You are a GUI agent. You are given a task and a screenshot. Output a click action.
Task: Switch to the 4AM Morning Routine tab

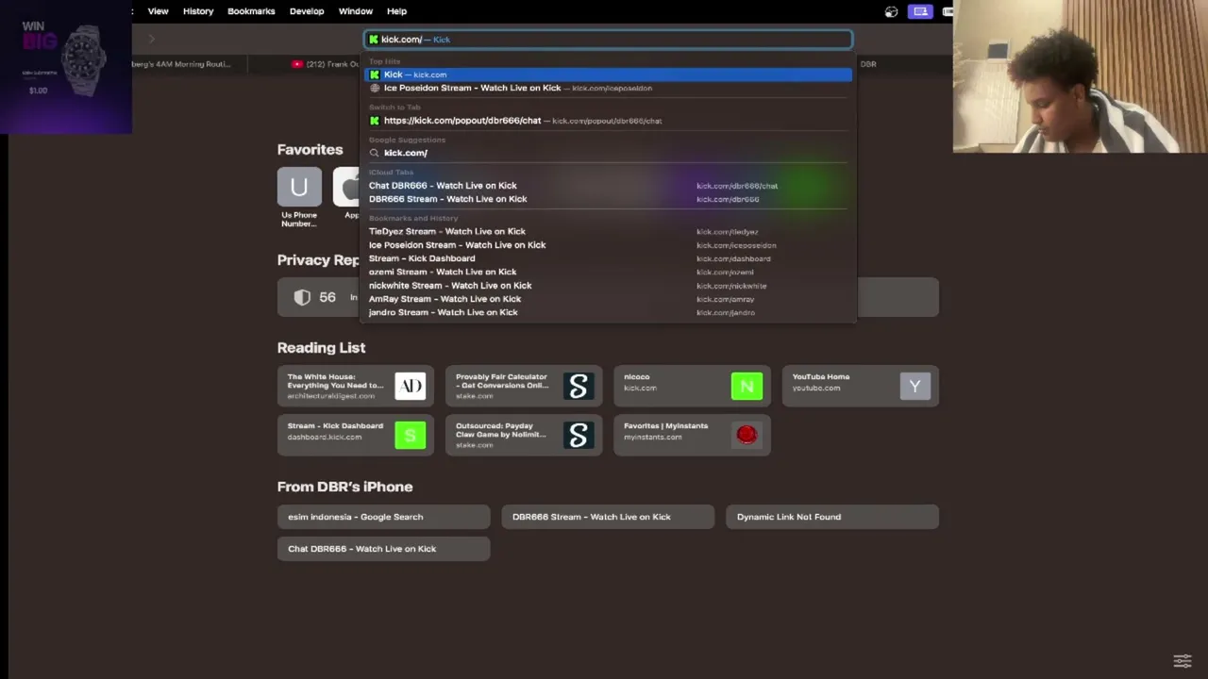[x=179, y=64]
